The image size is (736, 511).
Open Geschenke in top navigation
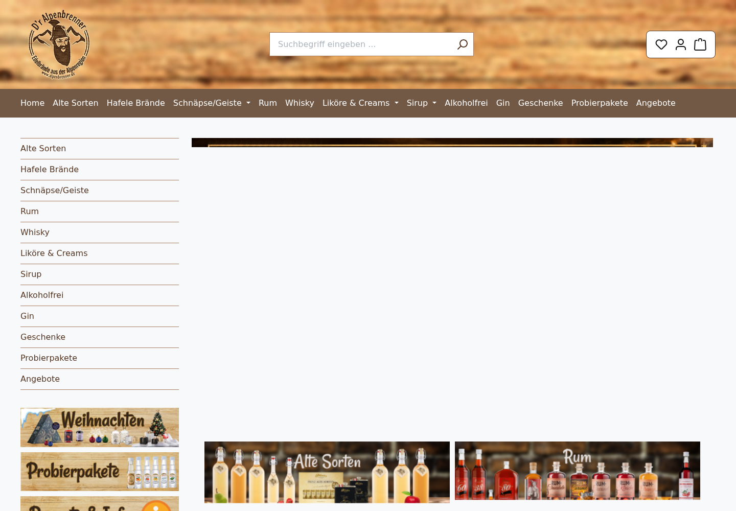click(540, 103)
